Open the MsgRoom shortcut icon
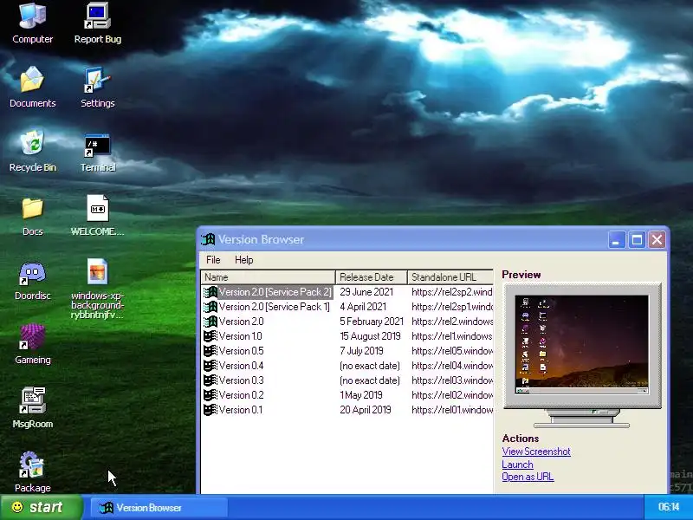This screenshot has width=693, height=520. point(32,400)
